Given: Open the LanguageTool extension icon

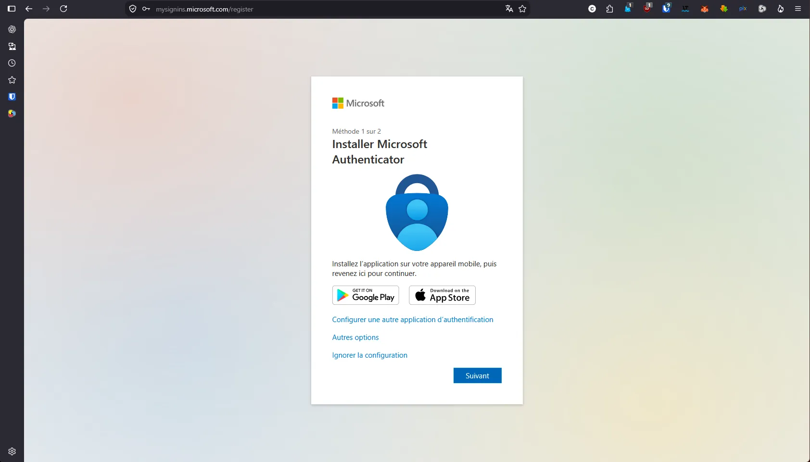Looking at the screenshot, I should point(685,9).
